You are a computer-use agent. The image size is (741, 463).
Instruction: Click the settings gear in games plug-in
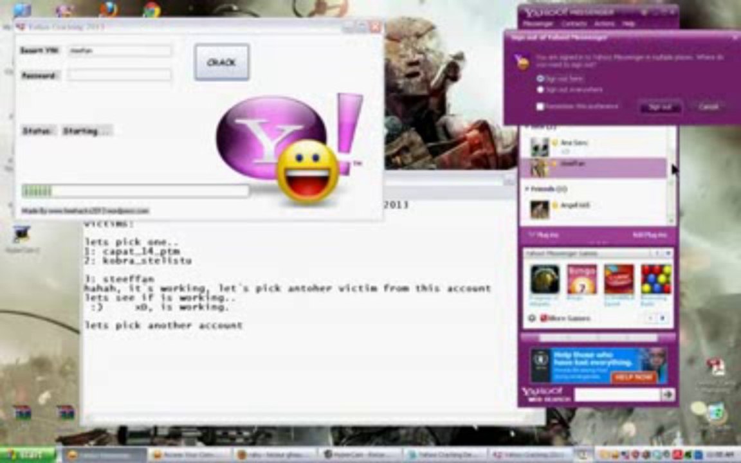coord(532,318)
